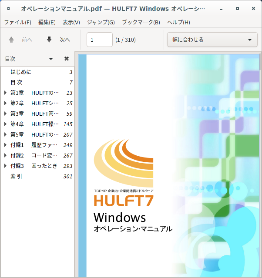Click the 前へ button label
This screenshot has height=278, width=262.
tap(27, 40)
